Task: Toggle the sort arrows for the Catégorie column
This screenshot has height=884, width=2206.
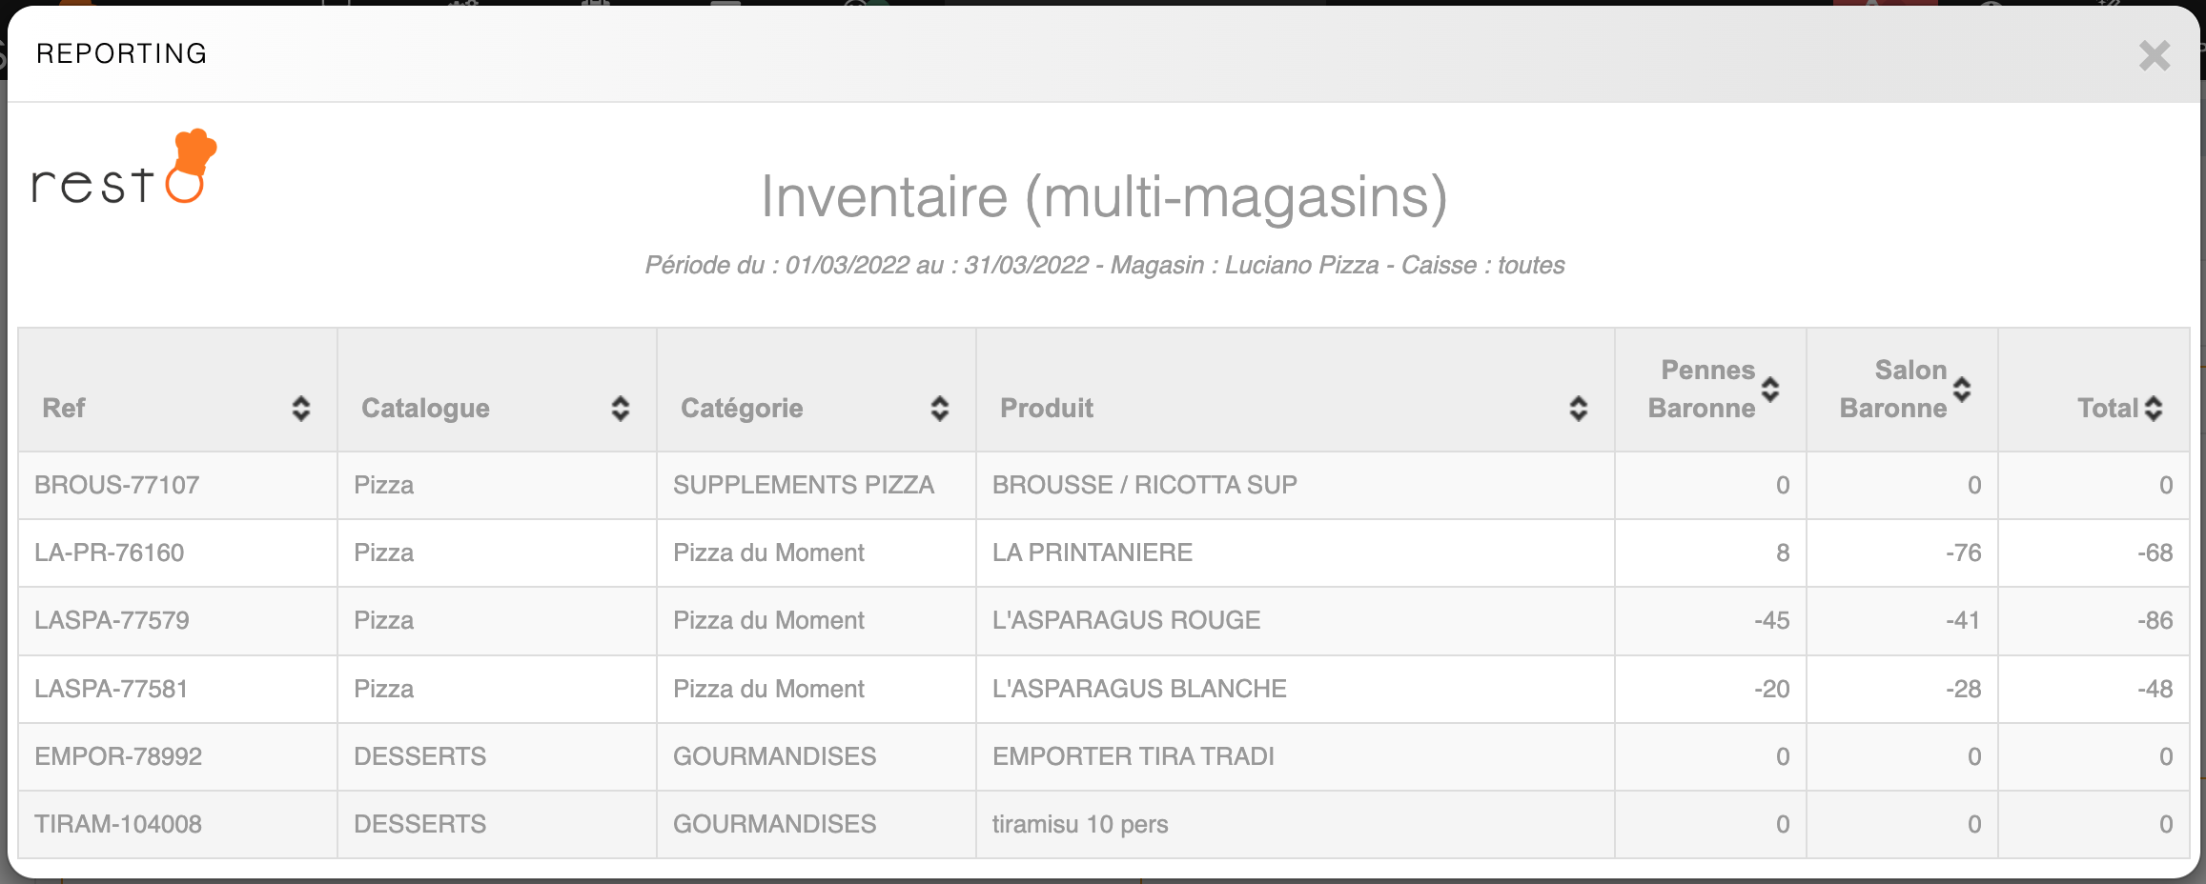Action: point(939,409)
